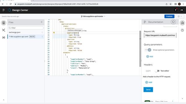Open the settings gear dropdown
186x104 pixels.
click(x=180, y=16)
